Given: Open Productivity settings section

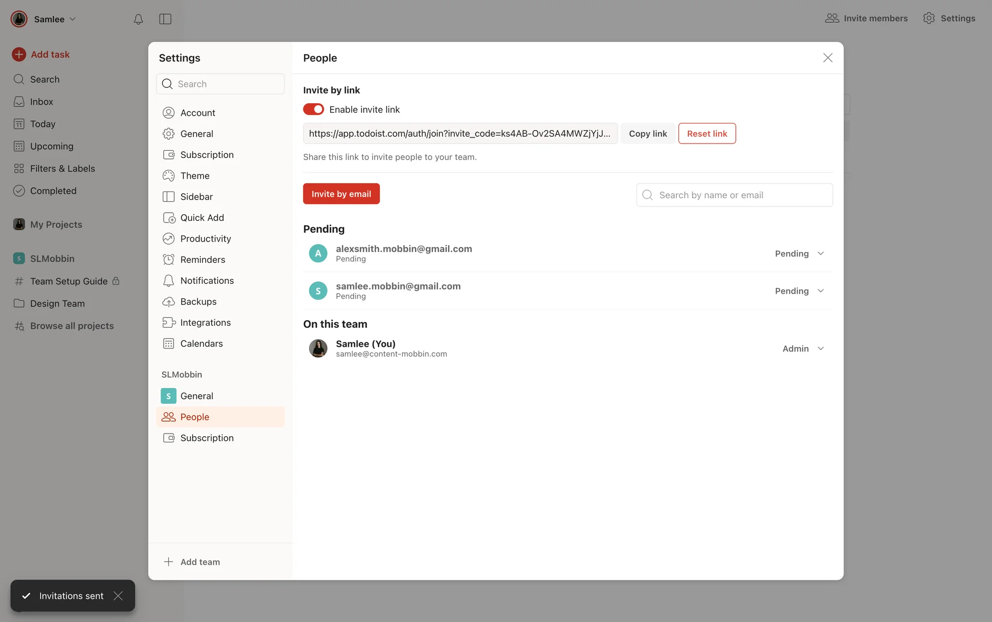Looking at the screenshot, I should (205, 238).
